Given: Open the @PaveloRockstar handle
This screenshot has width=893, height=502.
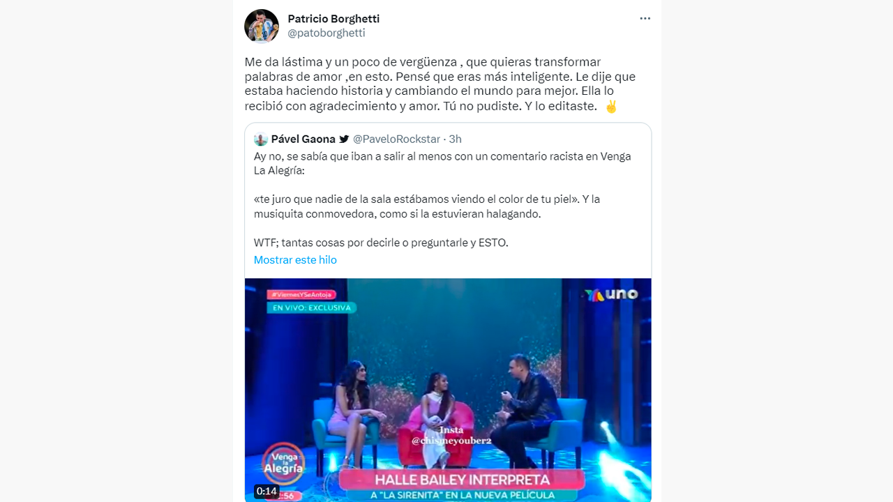Looking at the screenshot, I should 397,139.
